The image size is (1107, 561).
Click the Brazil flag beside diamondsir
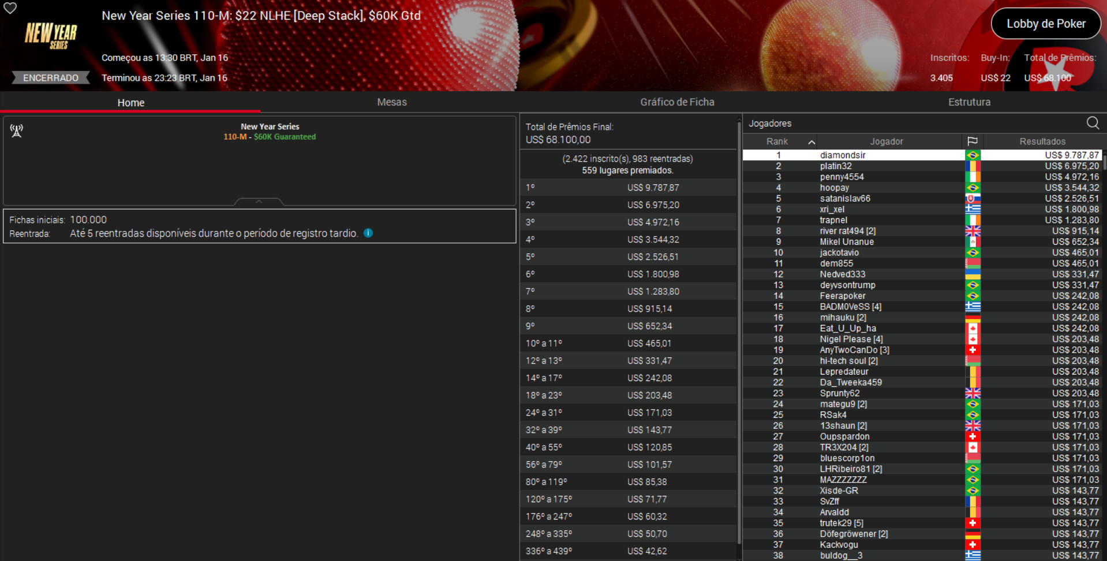point(973,155)
